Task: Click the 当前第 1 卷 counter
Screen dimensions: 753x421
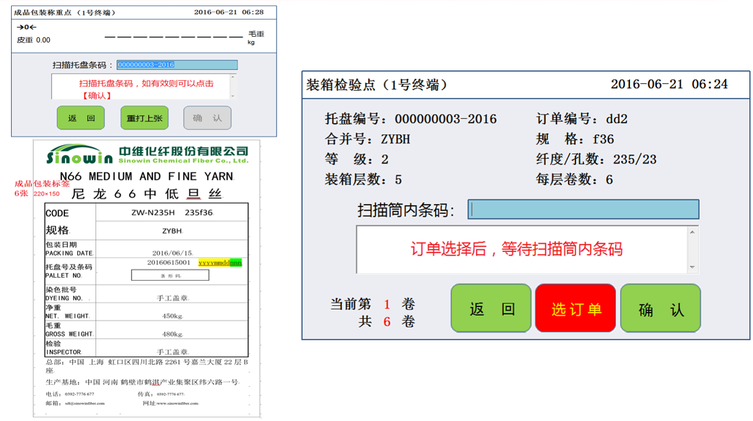Action: tap(373, 304)
